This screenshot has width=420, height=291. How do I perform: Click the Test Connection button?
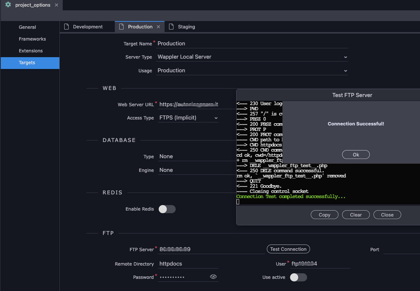[x=288, y=249]
